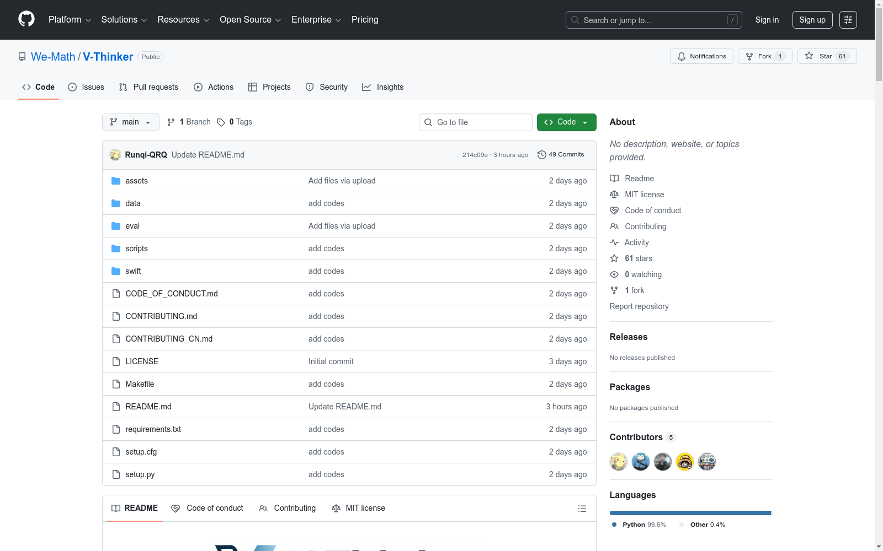The height and width of the screenshot is (551, 883).
Task: View the 49 Commits history
Action: pos(561,154)
